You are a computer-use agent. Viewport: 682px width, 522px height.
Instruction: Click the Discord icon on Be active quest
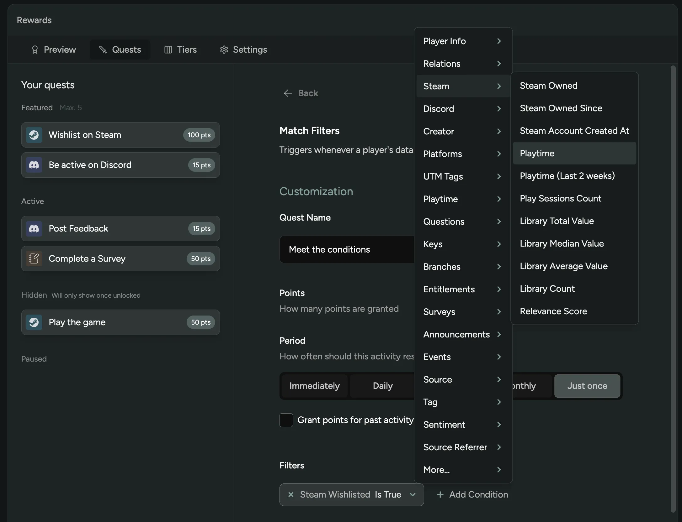click(34, 165)
